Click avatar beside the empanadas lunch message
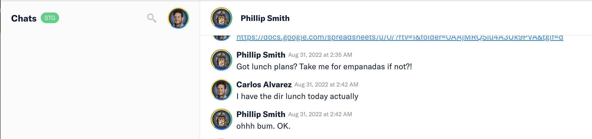 221,60
